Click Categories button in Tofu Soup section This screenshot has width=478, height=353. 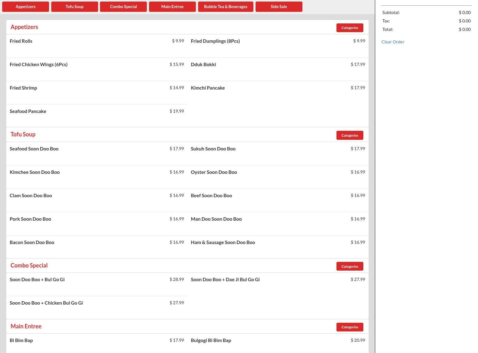[350, 135]
